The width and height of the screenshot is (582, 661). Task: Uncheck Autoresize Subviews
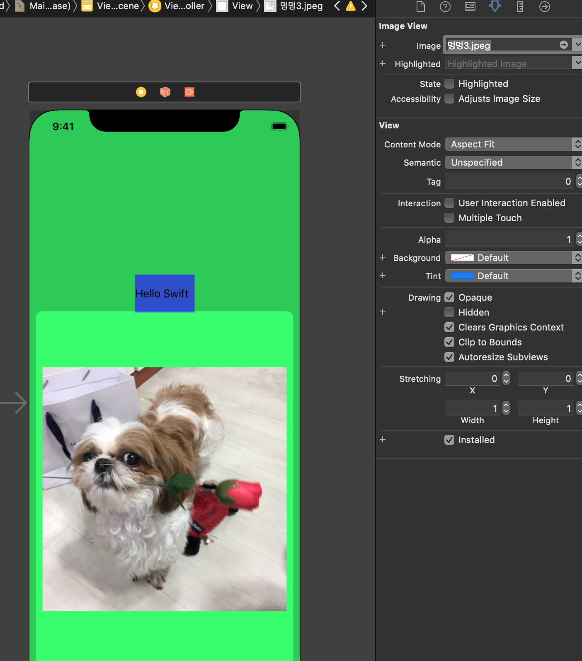449,357
